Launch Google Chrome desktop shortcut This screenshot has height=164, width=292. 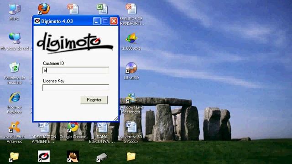point(73,127)
